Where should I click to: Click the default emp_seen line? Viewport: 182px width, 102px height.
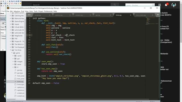(46, 83)
